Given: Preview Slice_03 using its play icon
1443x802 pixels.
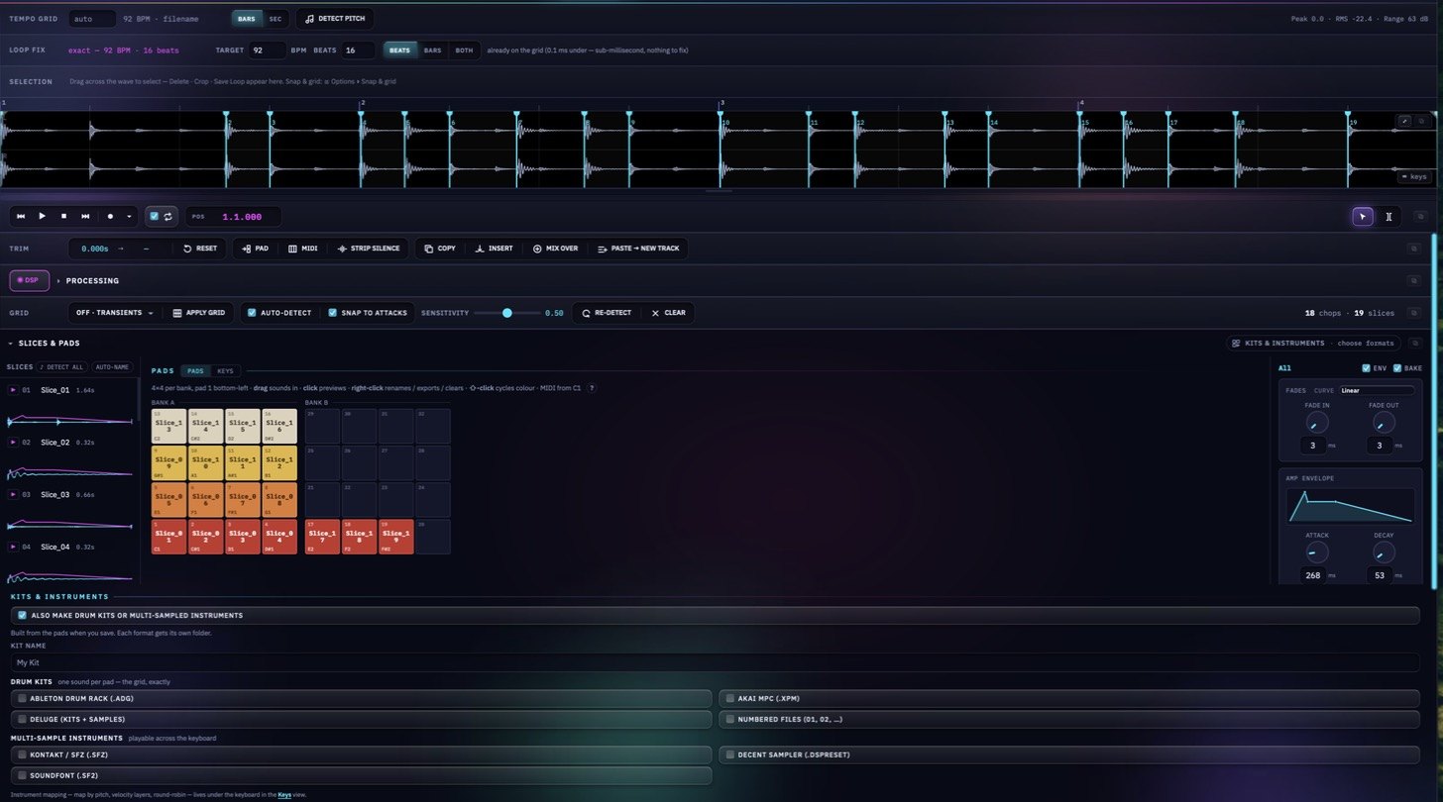Looking at the screenshot, I should click(13, 494).
